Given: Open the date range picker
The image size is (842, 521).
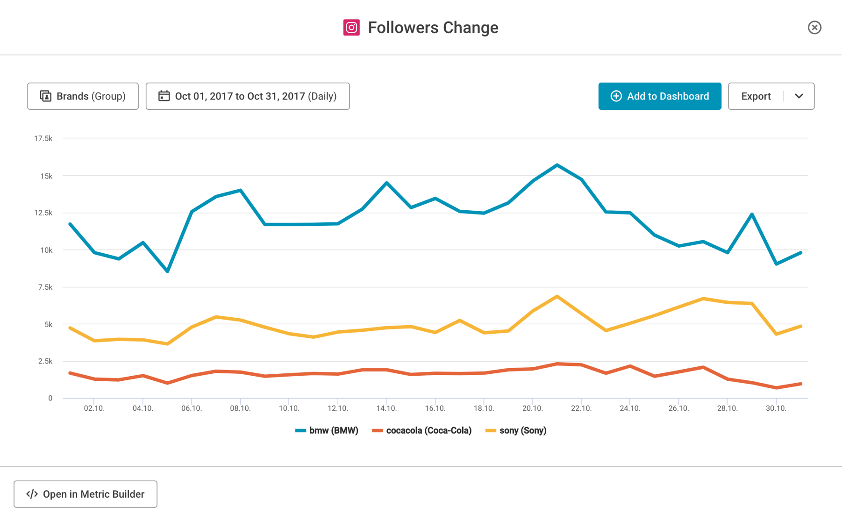Looking at the screenshot, I should pyautogui.click(x=248, y=96).
